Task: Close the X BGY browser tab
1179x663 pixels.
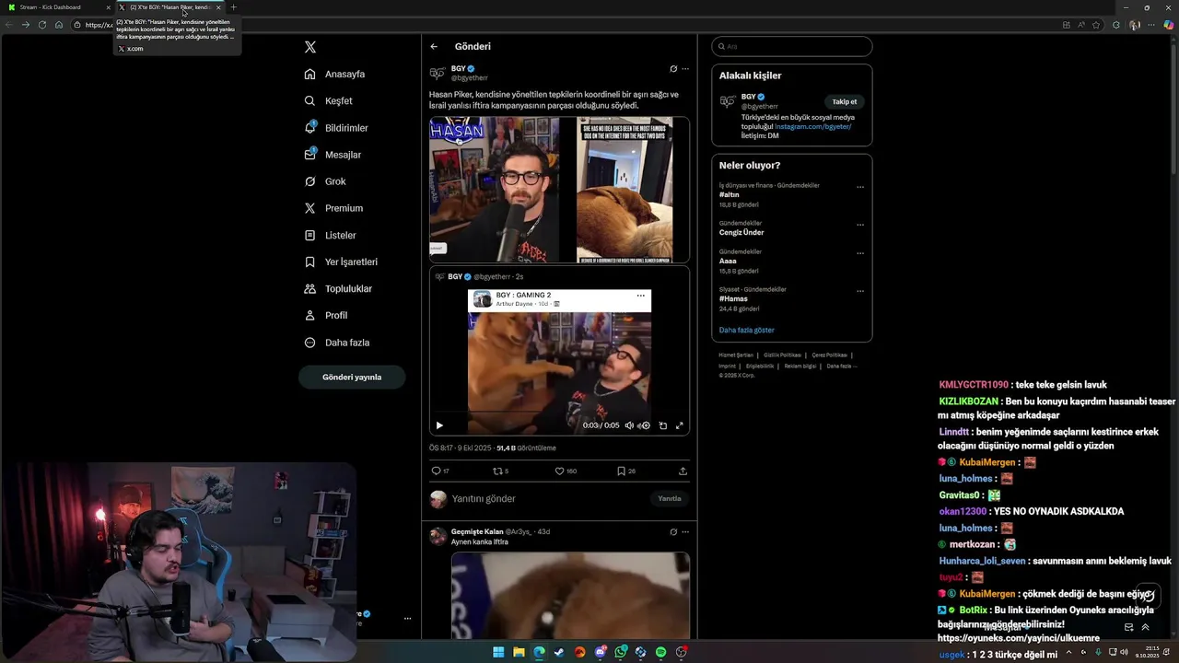Action: pos(218,7)
